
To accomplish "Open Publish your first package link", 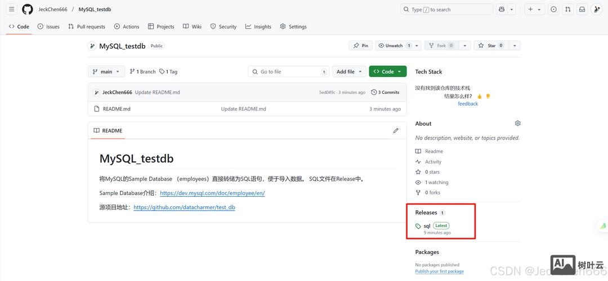I will [439, 271].
